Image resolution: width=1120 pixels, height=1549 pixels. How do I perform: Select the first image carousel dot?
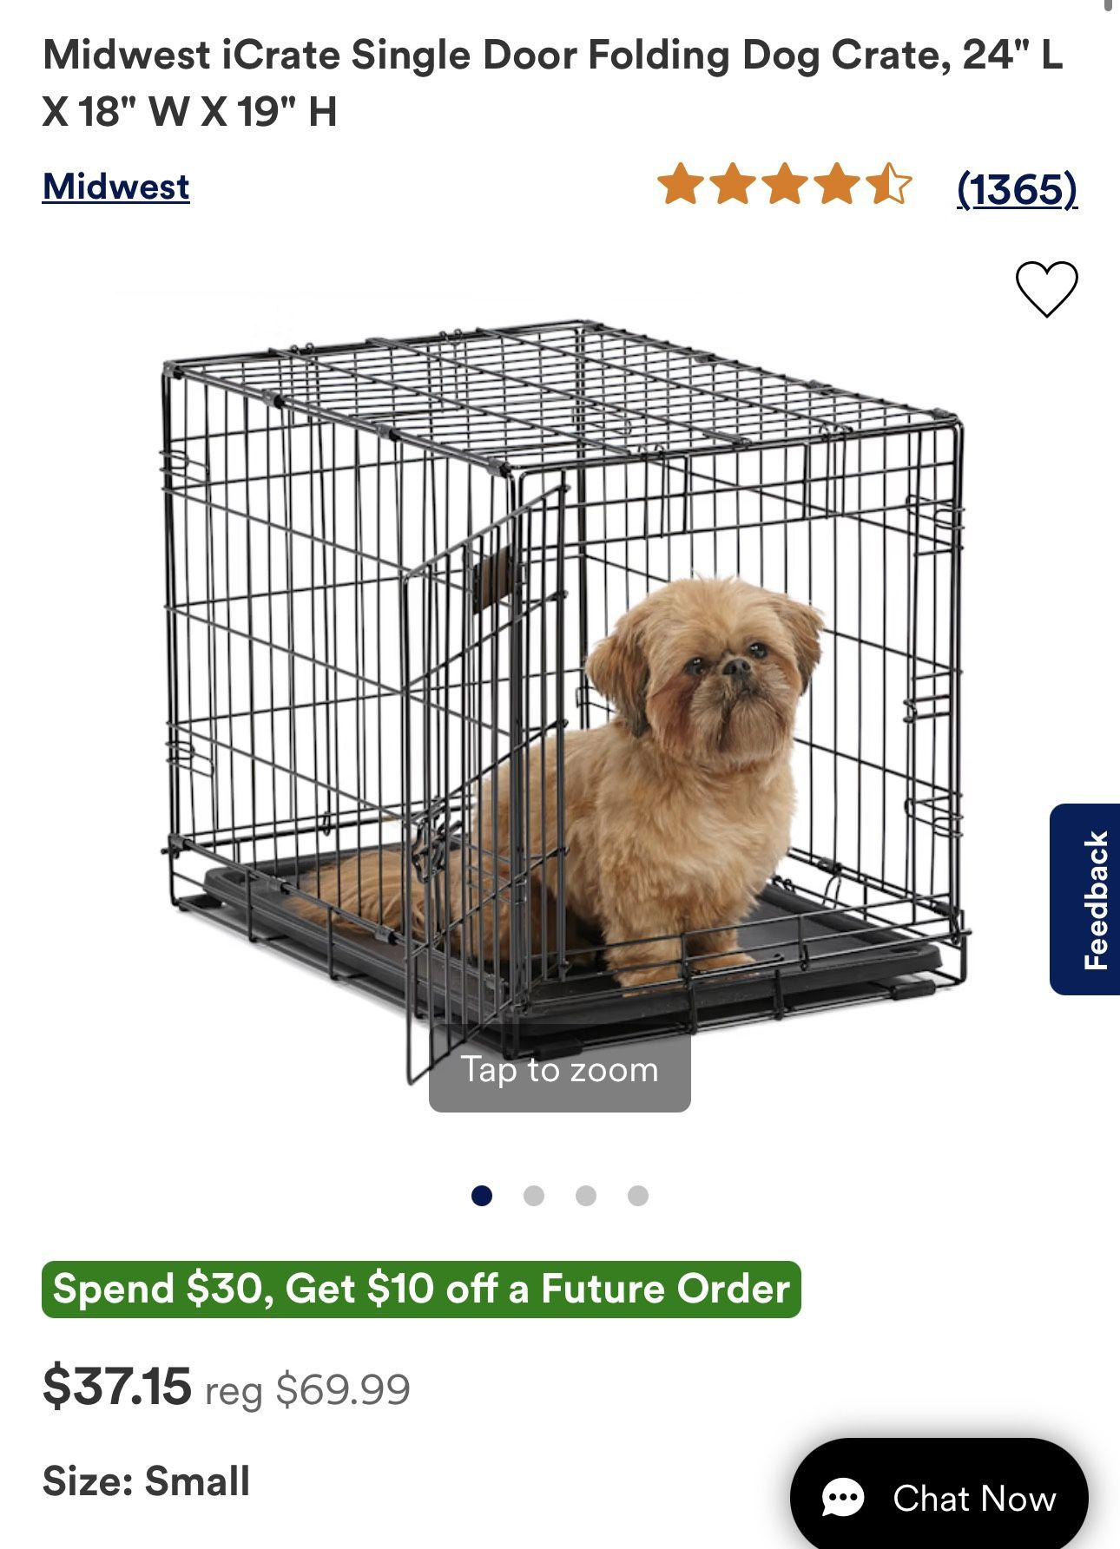point(482,1196)
